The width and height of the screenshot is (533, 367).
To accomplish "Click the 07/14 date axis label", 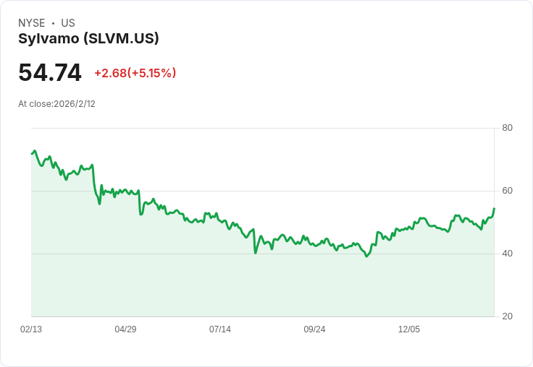I will 220,329.
